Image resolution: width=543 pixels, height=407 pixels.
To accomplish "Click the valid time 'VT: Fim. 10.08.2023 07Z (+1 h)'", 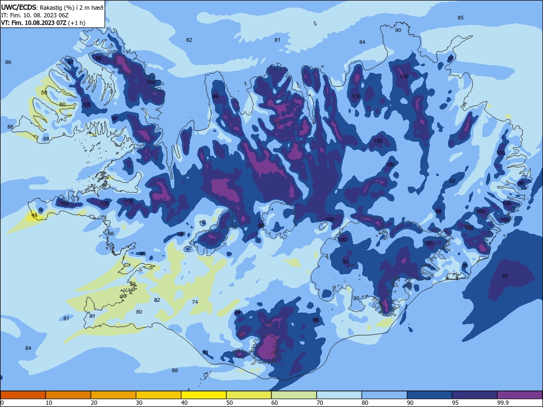I will point(43,23).
